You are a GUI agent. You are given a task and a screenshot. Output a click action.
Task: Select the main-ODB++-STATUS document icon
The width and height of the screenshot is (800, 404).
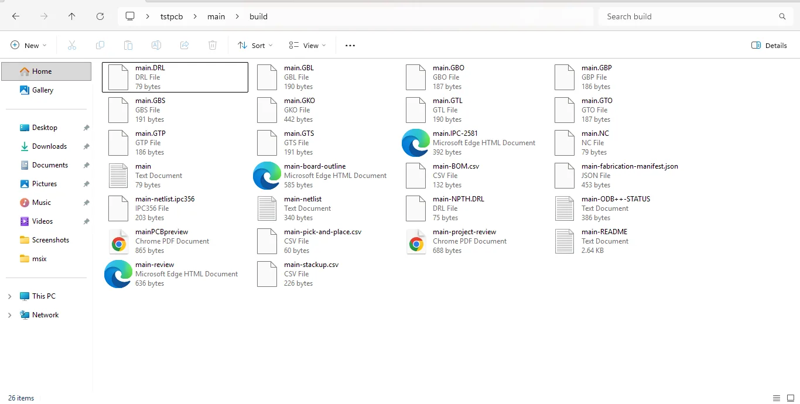coord(565,208)
